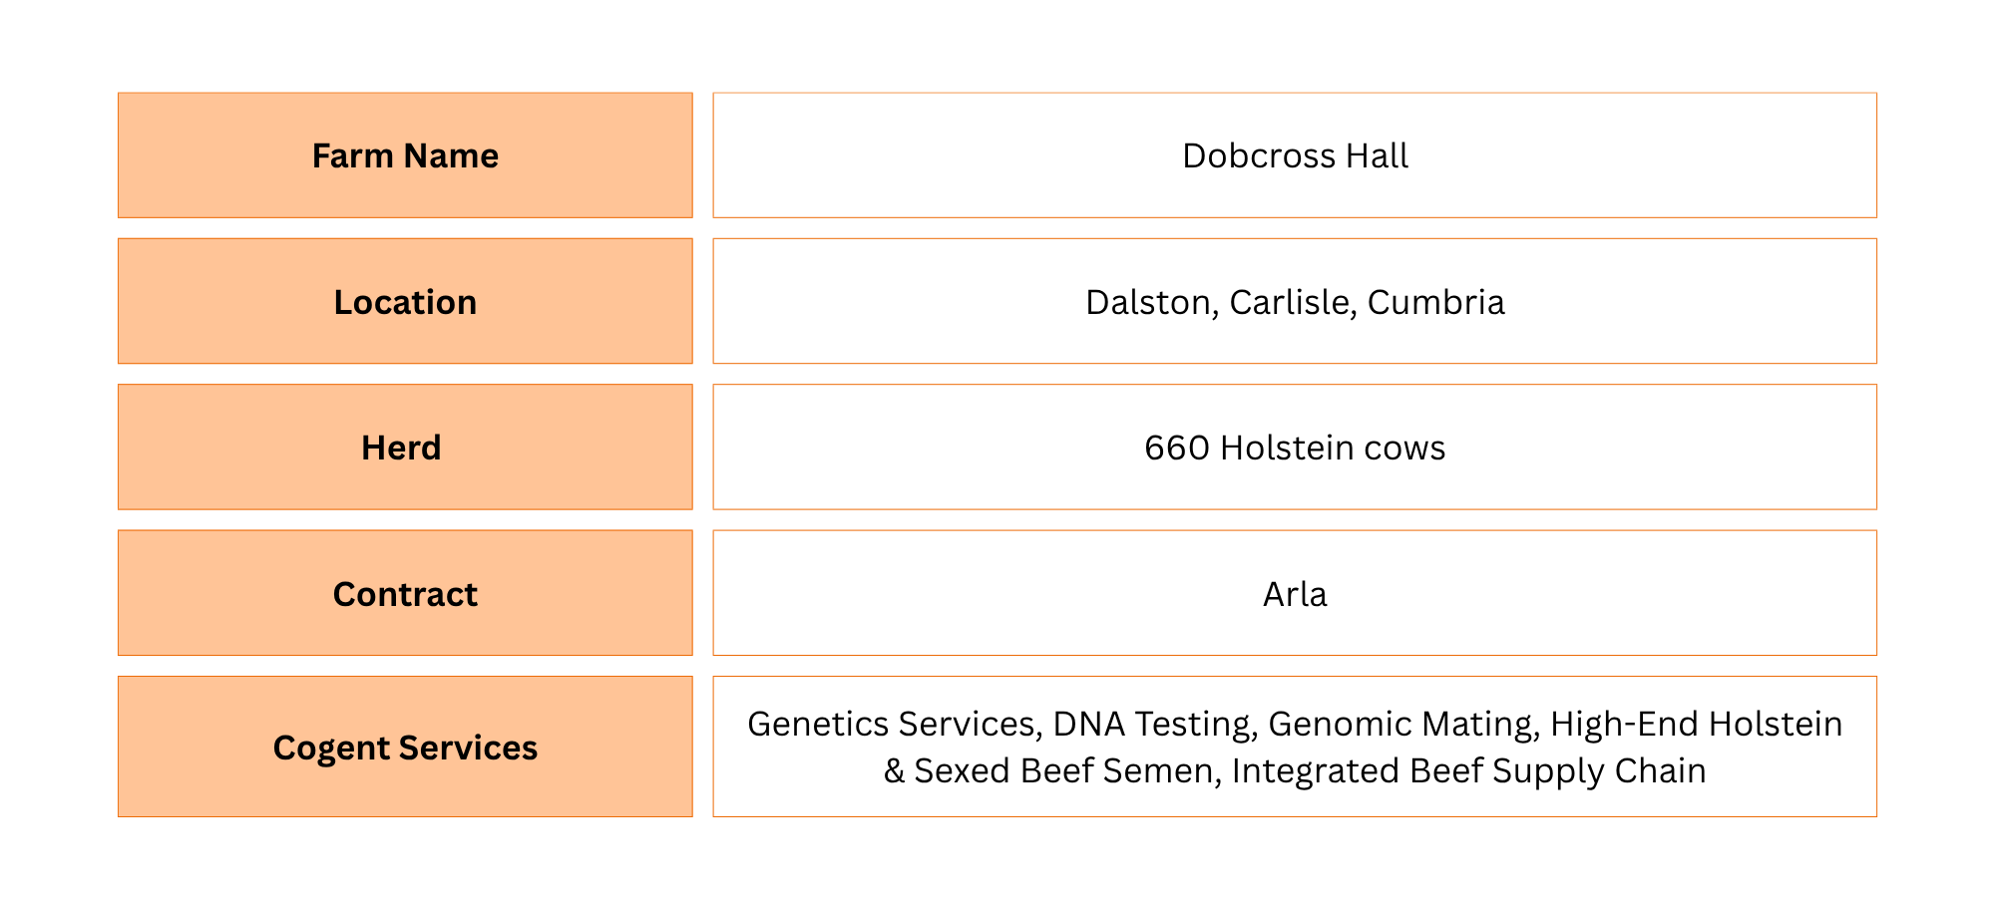Click the word Cumbria in the table
The image size is (1995, 901).
click(x=1434, y=302)
